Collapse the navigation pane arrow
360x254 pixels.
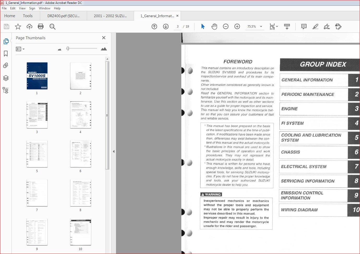pos(114,151)
